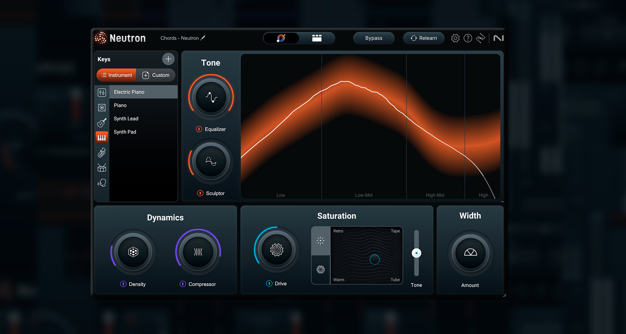Viewport: 626px width, 334px height.
Task: Toggle the Drive power button
Action: click(269, 283)
